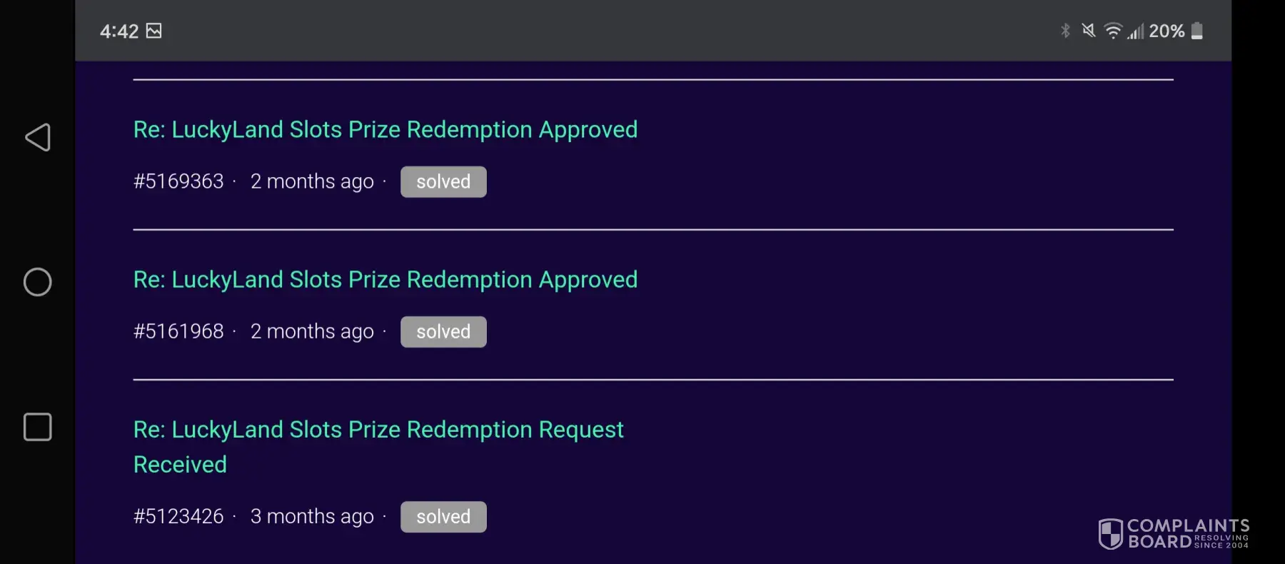Tap the image notification icon beside the clock

pos(153,31)
